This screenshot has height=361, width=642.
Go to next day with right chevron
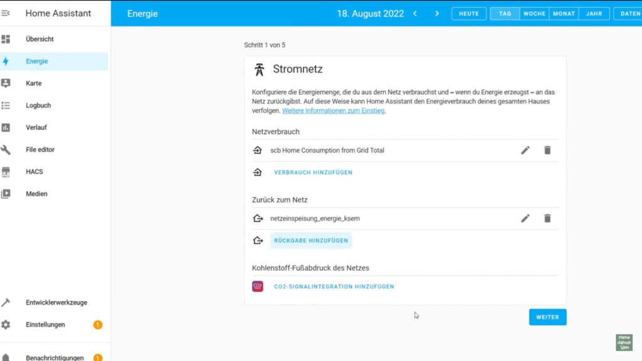click(x=437, y=14)
